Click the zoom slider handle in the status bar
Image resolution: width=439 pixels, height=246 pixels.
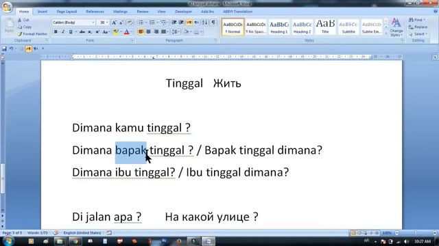point(416,232)
